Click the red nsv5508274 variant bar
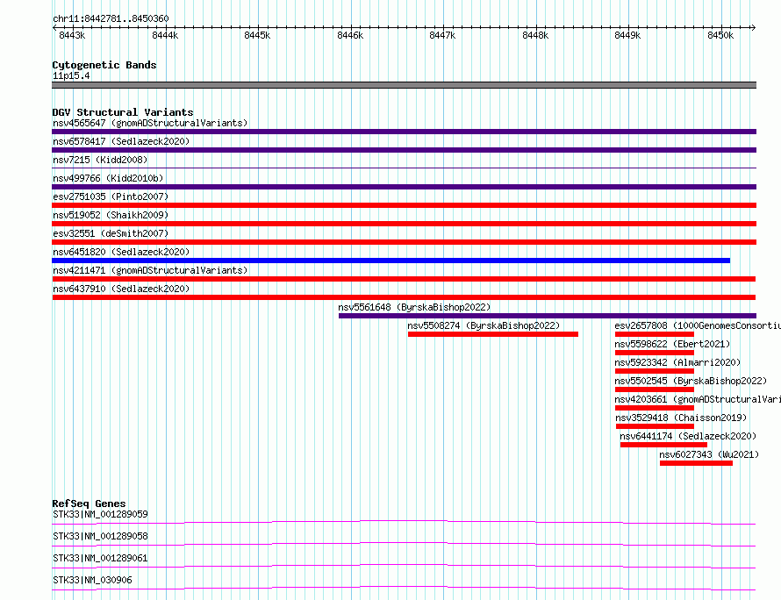Image resolution: width=781 pixels, height=600 pixels. click(493, 334)
